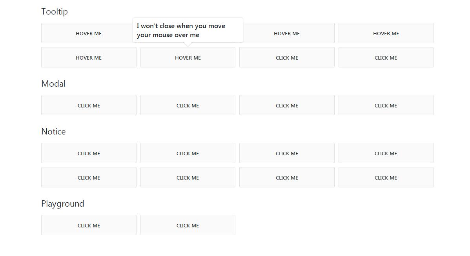Open the third Modal CLICK ME button
This screenshot has height=256, width=470.
[x=287, y=105]
